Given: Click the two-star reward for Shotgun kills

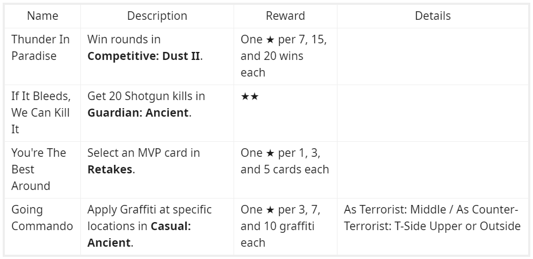Looking at the screenshot, I should (250, 96).
